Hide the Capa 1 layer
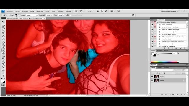The image size is (189, 106). (152, 77)
